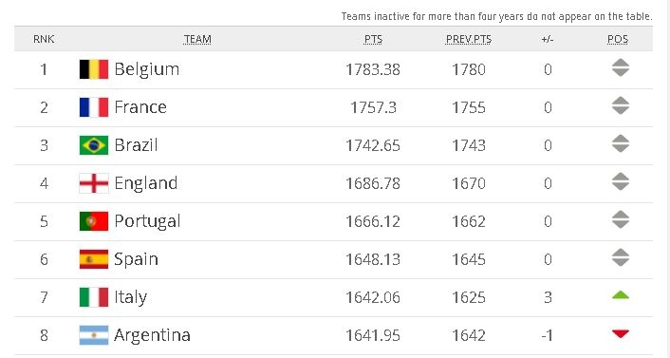Click the Argentina flag icon

94,335
